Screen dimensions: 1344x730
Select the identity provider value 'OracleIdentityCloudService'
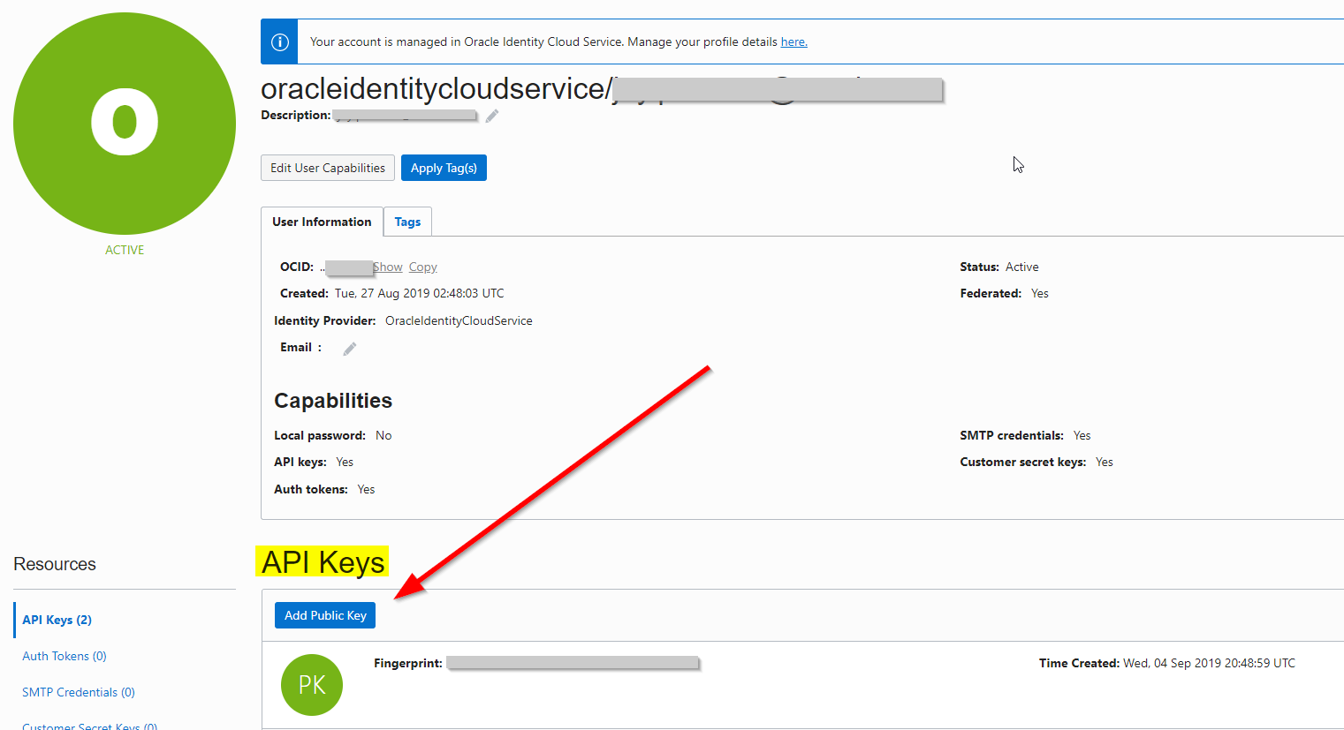pos(459,320)
